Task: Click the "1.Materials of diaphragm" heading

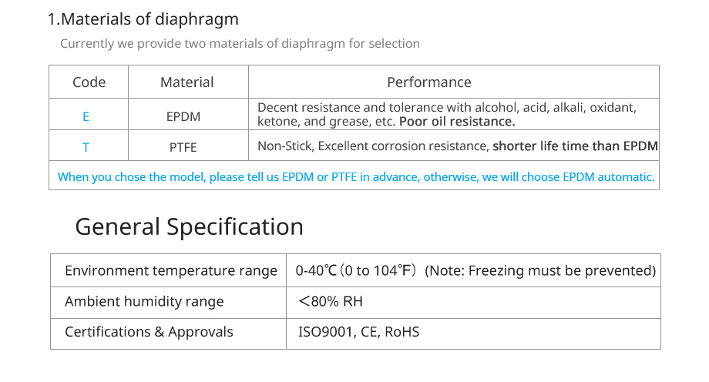Action: tap(143, 20)
